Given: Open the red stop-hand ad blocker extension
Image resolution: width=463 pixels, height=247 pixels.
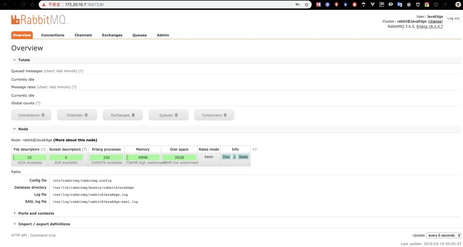Looking at the screenshot, I should [355, 5].
